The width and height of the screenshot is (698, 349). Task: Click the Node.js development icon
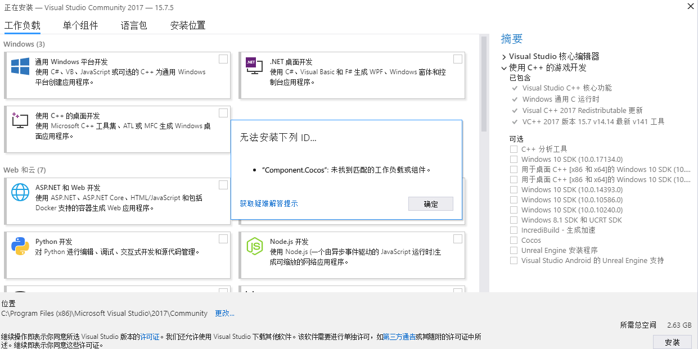pos(255,246)
